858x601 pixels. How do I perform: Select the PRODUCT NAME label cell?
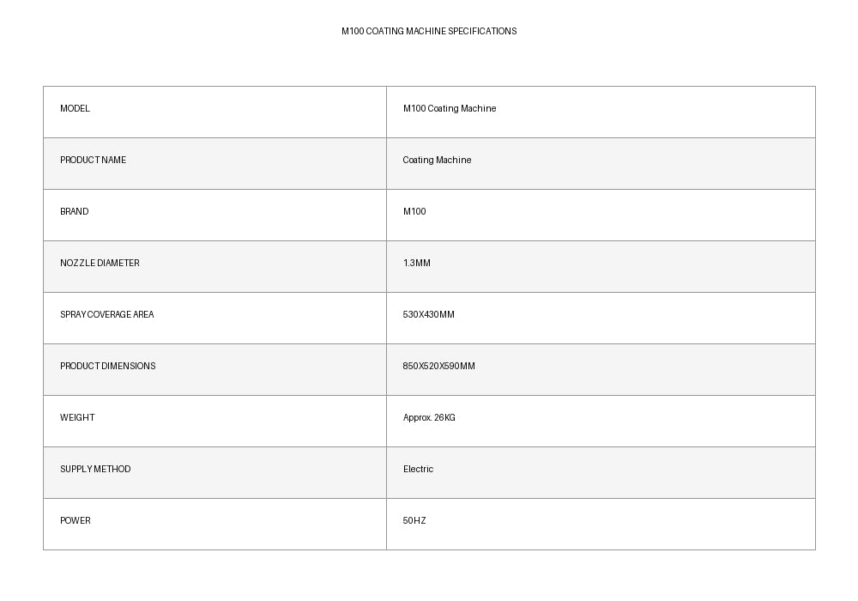click(x=214, y=164)
